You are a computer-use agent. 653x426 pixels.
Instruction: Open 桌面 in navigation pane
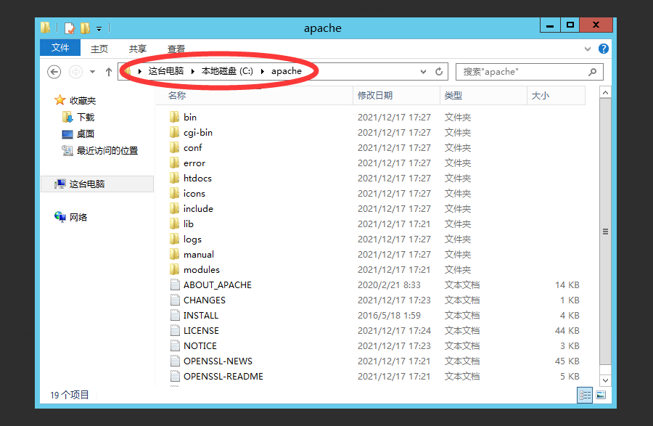[86, 134]
